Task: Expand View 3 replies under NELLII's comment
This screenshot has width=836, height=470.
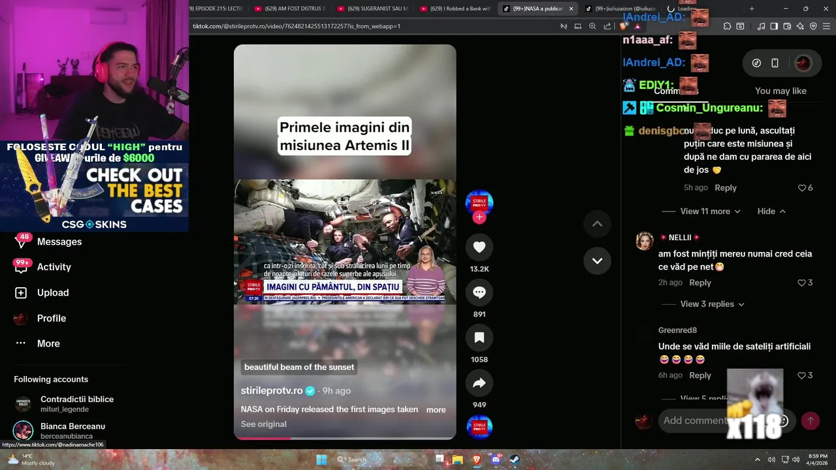Action: pyautogui.click(x=712, y=304)
